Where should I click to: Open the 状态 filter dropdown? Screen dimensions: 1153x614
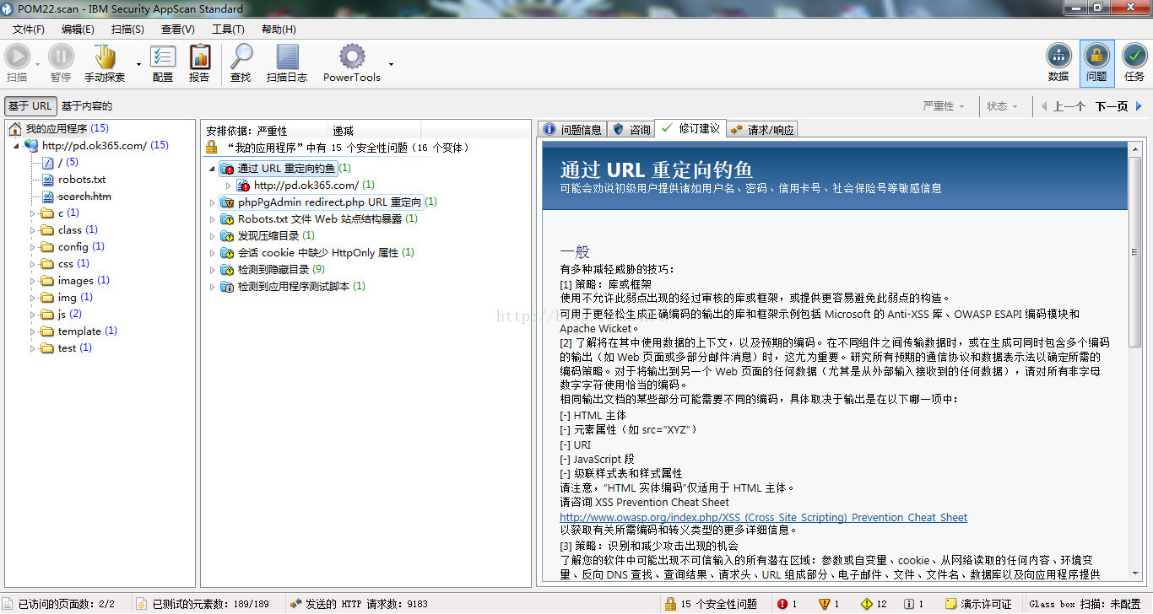[x=1002, y=106]
